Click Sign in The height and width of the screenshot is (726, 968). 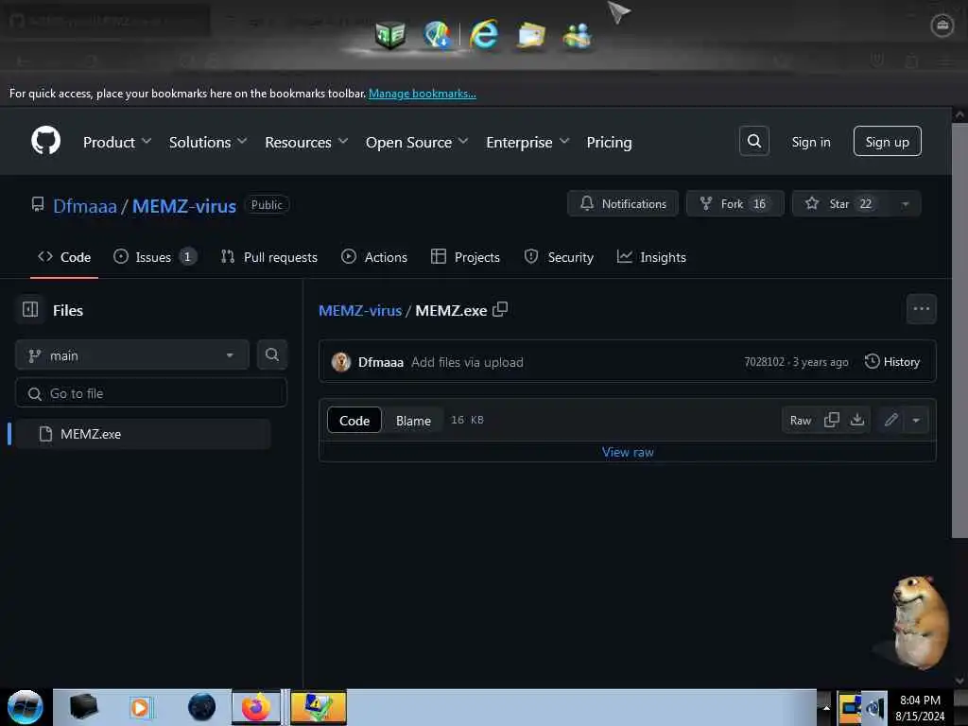(x=810, y=142)
